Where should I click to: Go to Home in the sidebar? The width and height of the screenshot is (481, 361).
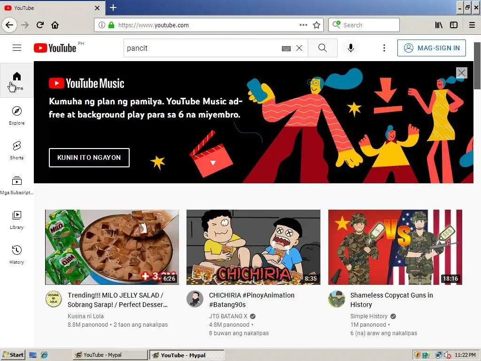pyautogui.click(x=17, y=81)
